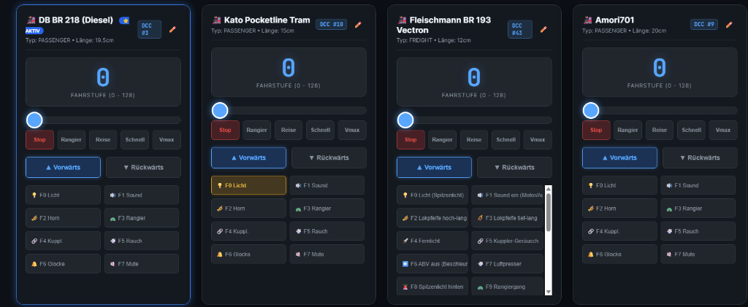
Task: Click the star badge on DB BR 218
Action: pos(124,20)
